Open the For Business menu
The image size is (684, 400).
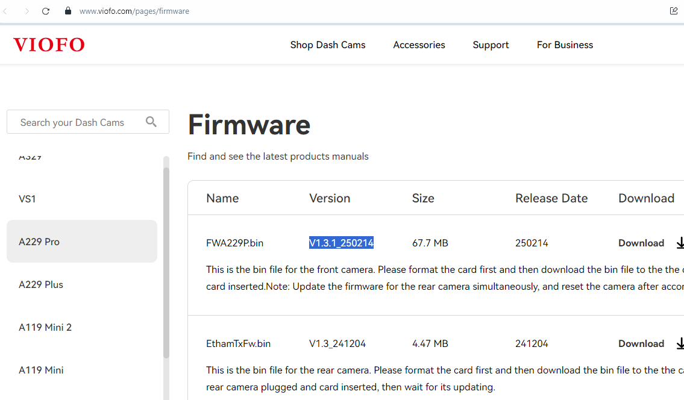[565, 45]
